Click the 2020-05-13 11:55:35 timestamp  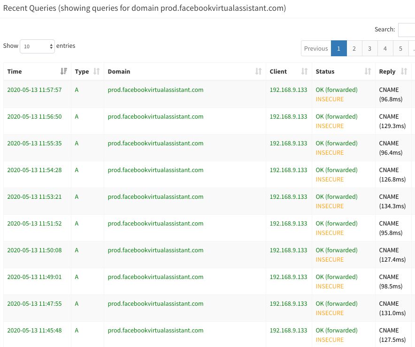(34, 143)
